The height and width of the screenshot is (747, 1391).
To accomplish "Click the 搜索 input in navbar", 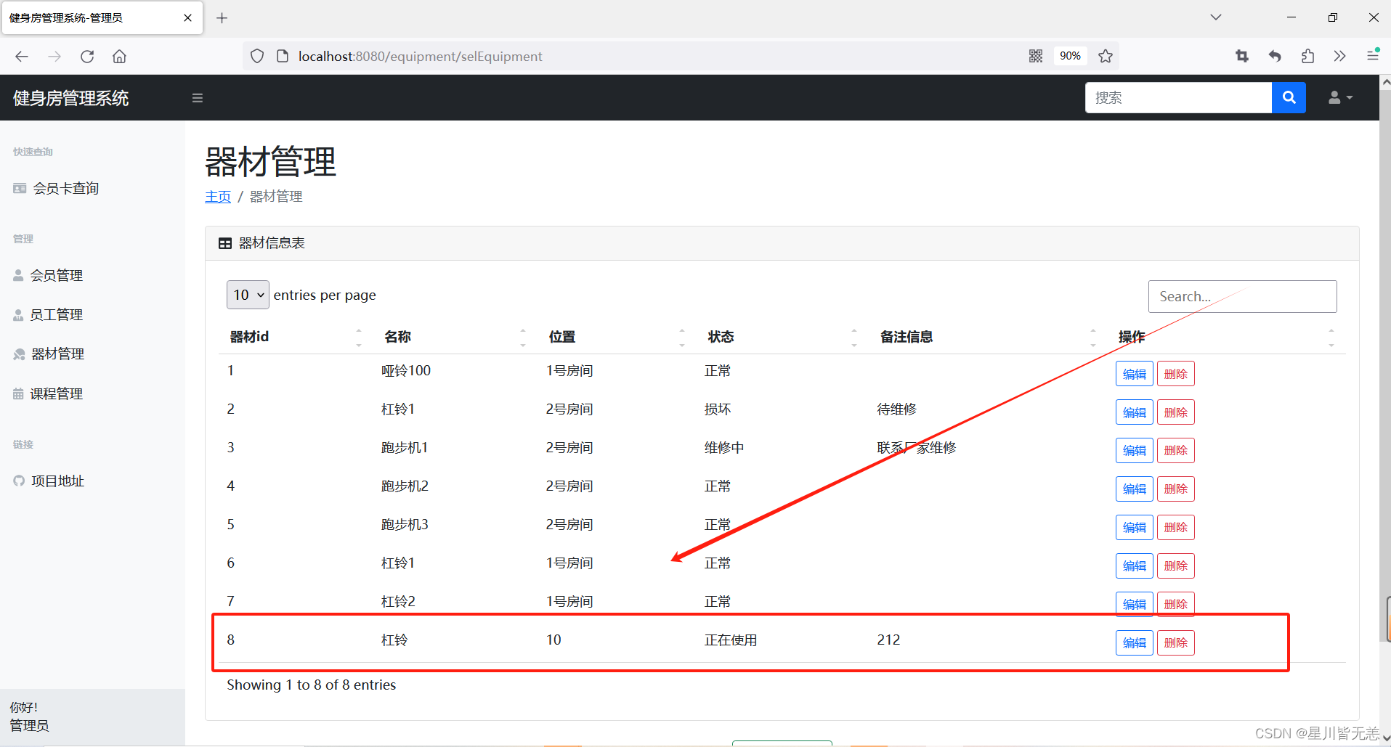I will (x=1178, y=97).
